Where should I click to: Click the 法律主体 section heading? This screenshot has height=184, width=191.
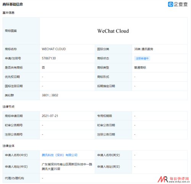(x=8, y=146)
